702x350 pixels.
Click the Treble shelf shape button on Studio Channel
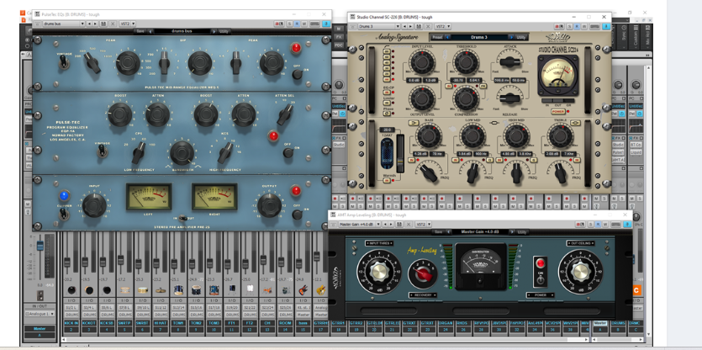click(x=575, y=123)
